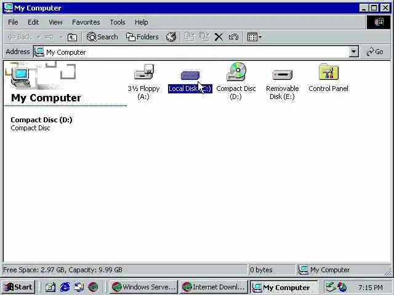Viewport: 394px width, 295px height.
Task: Click the My Computer title bar icon
Action: [x=8, y=8]
